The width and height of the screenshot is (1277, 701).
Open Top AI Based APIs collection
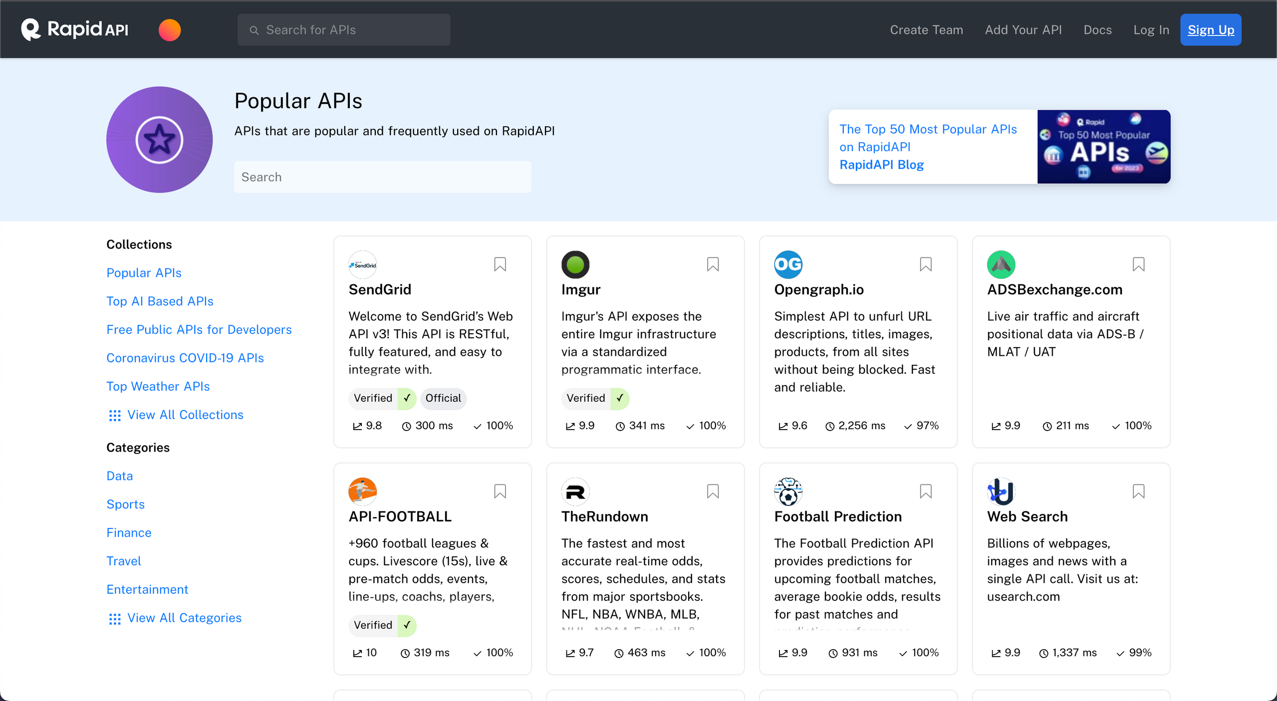(x=160, y=301)
